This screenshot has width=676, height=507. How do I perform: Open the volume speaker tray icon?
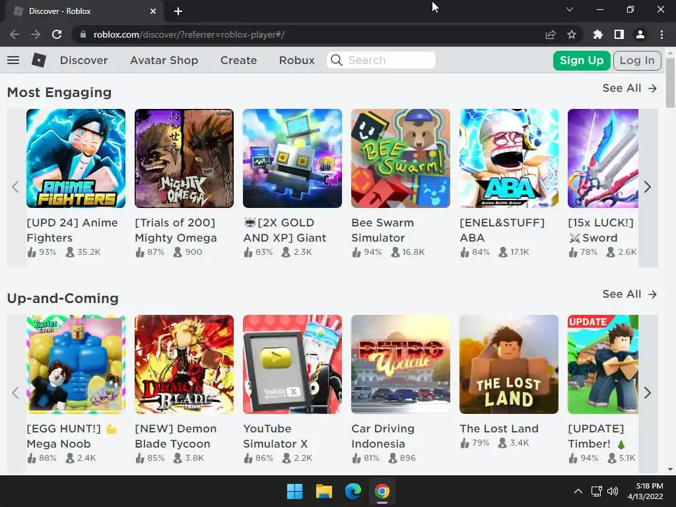point(613,491)
